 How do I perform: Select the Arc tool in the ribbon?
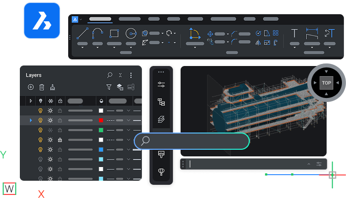point(97,34)
